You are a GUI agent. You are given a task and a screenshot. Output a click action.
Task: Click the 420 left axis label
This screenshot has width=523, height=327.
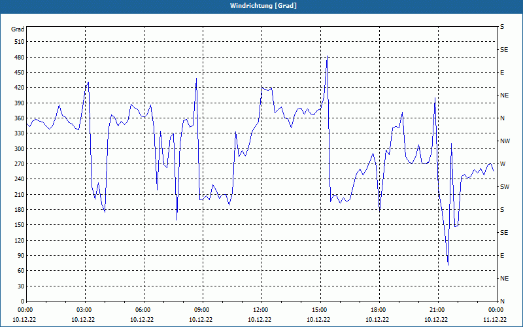[19, 88]
